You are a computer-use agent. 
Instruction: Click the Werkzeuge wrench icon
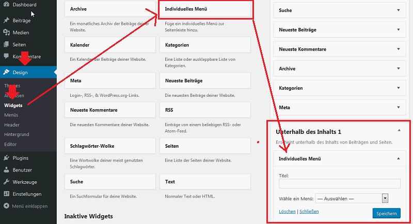click(6, 182)
